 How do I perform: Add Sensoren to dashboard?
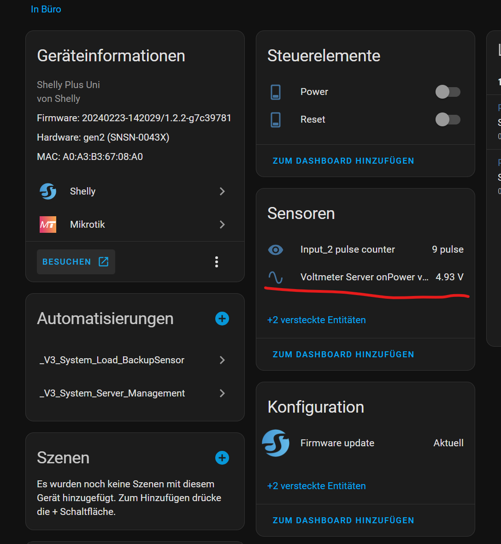[343, 355]
